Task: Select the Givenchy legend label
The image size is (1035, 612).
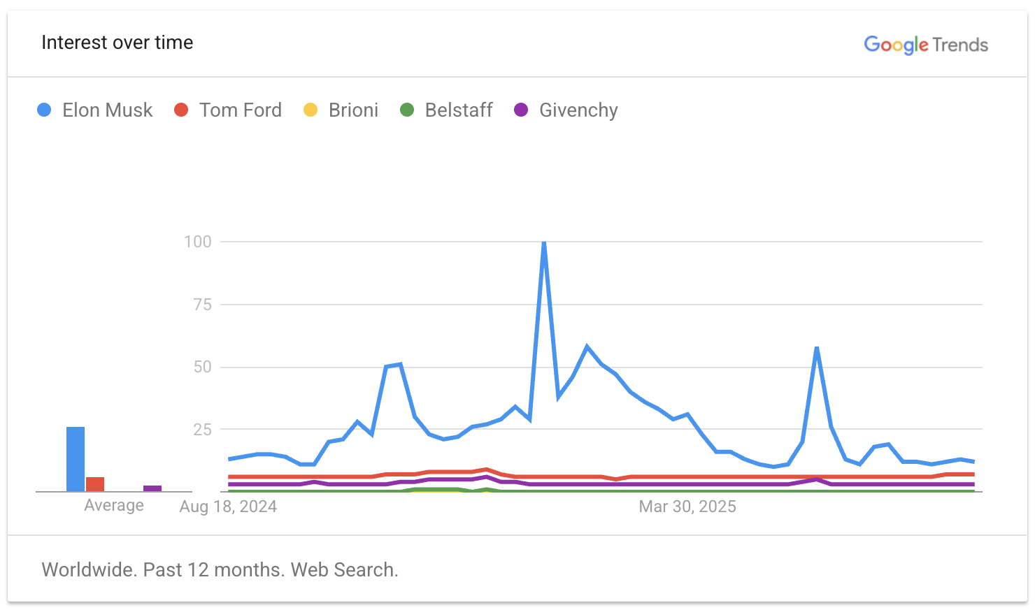Action: 578,110
